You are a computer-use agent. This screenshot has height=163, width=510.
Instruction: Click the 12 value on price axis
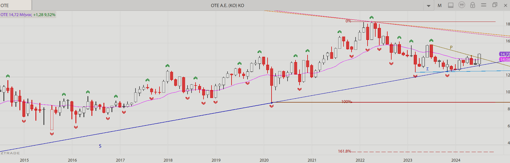[x=508, y=75]
